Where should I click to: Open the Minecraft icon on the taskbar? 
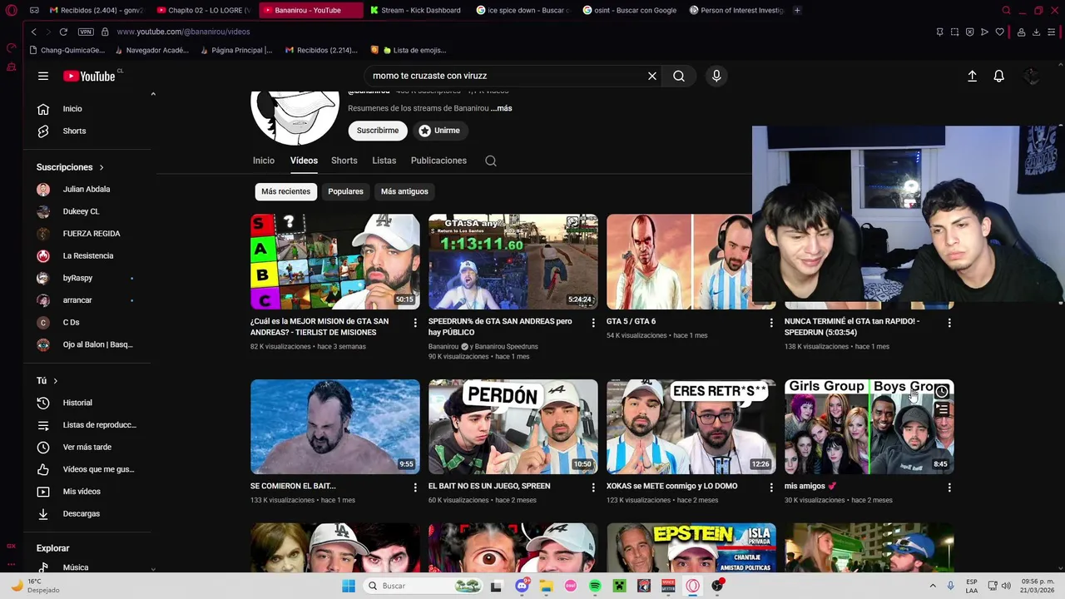coord(619,586)
